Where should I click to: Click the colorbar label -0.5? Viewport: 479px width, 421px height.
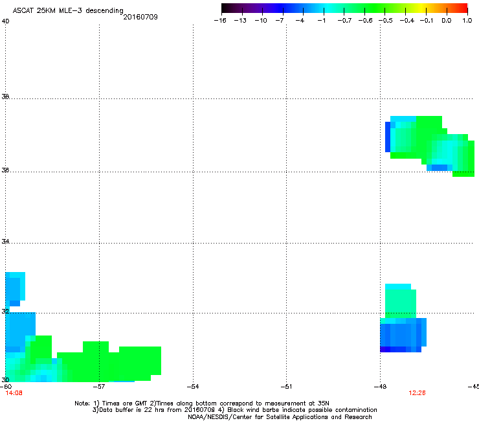[386, 21]
